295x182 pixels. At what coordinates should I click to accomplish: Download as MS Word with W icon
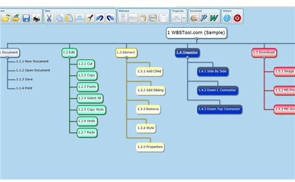coord(214,18)
